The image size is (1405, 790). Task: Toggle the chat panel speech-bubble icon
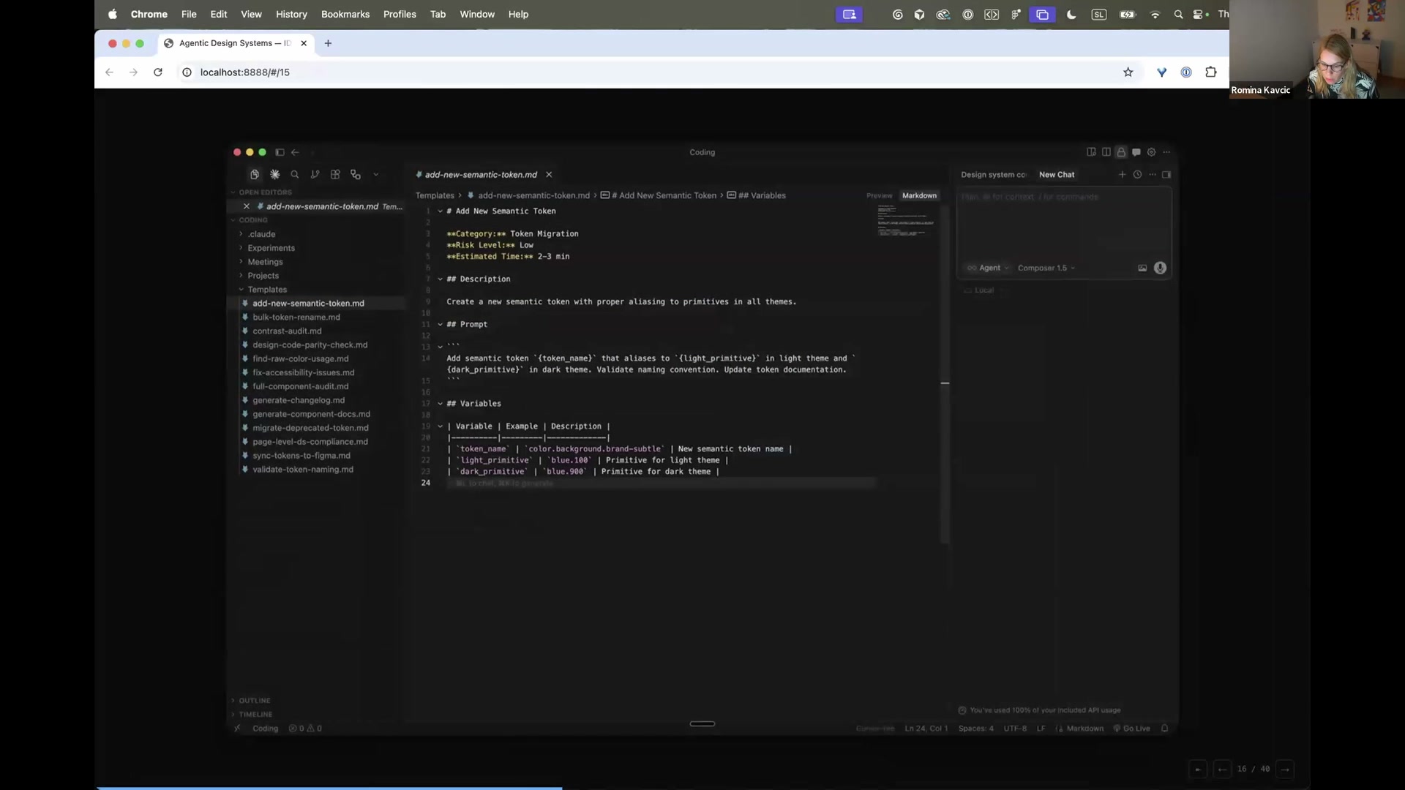(x=1136, y=152)
